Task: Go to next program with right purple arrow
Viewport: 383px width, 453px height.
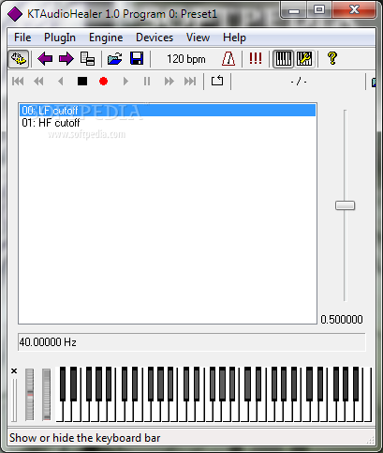Action: point(66,59)
